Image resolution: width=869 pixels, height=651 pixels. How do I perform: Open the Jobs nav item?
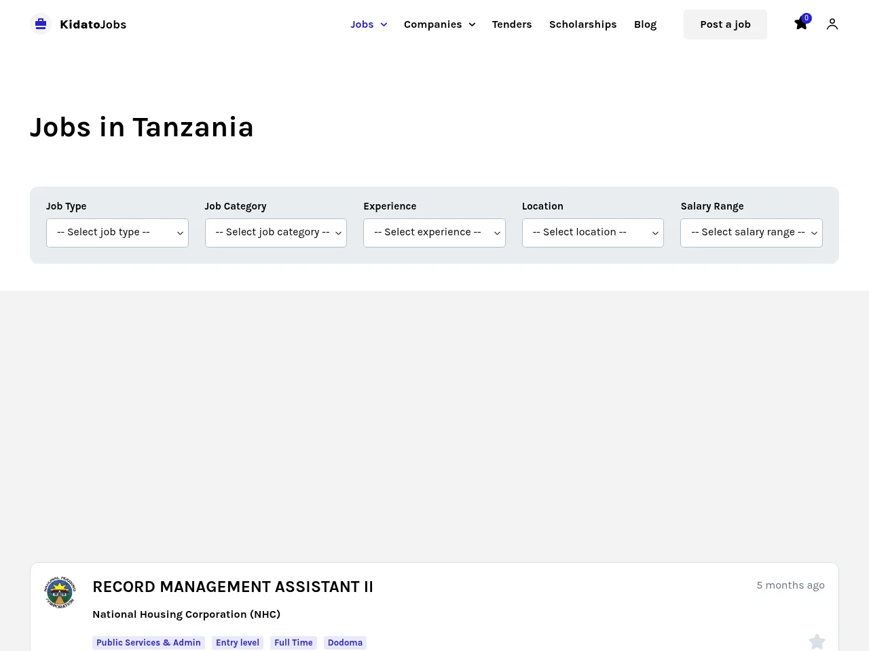tap(362, 24)
